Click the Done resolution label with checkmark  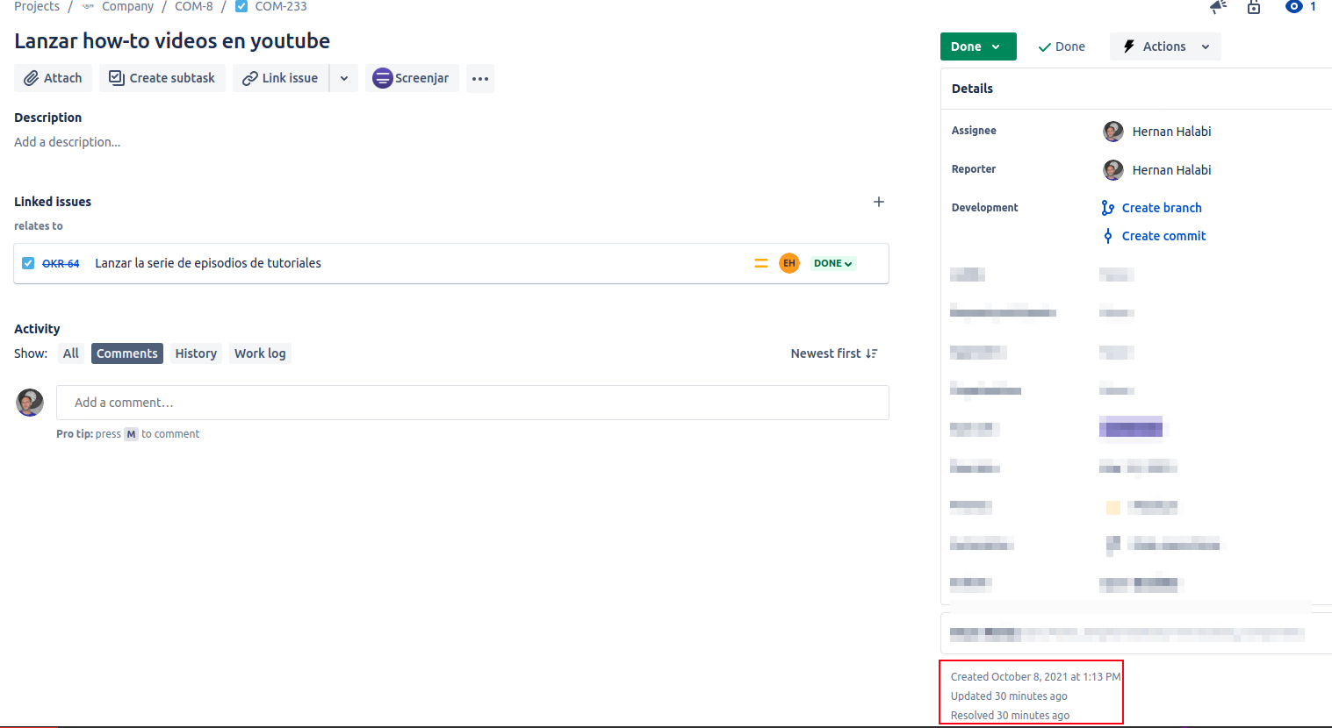[1062, 46]
